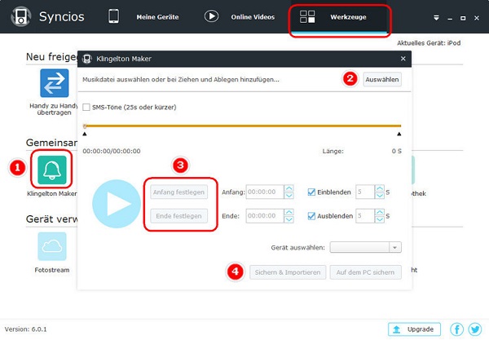The width and height of the screenshot is (489, 340).
Task: Open Handy zu Handy übertragen tool
Action: (55, 83)
